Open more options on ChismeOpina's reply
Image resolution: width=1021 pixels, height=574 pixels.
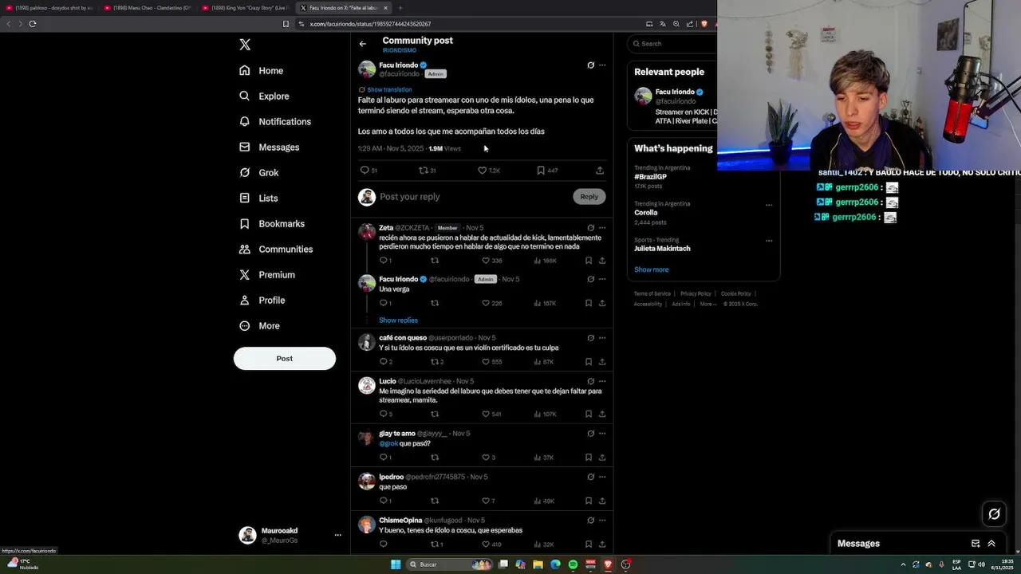pyautogui.click(x=602, y=521)
